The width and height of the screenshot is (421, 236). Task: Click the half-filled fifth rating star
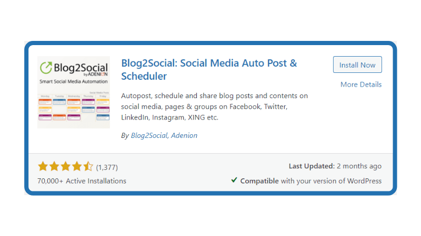87,167
